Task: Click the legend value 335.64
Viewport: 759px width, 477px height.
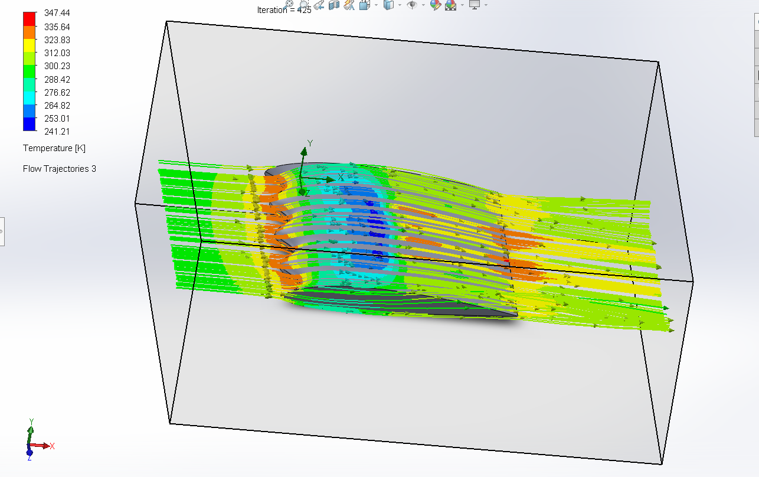Action: click(x=57, y=27)
